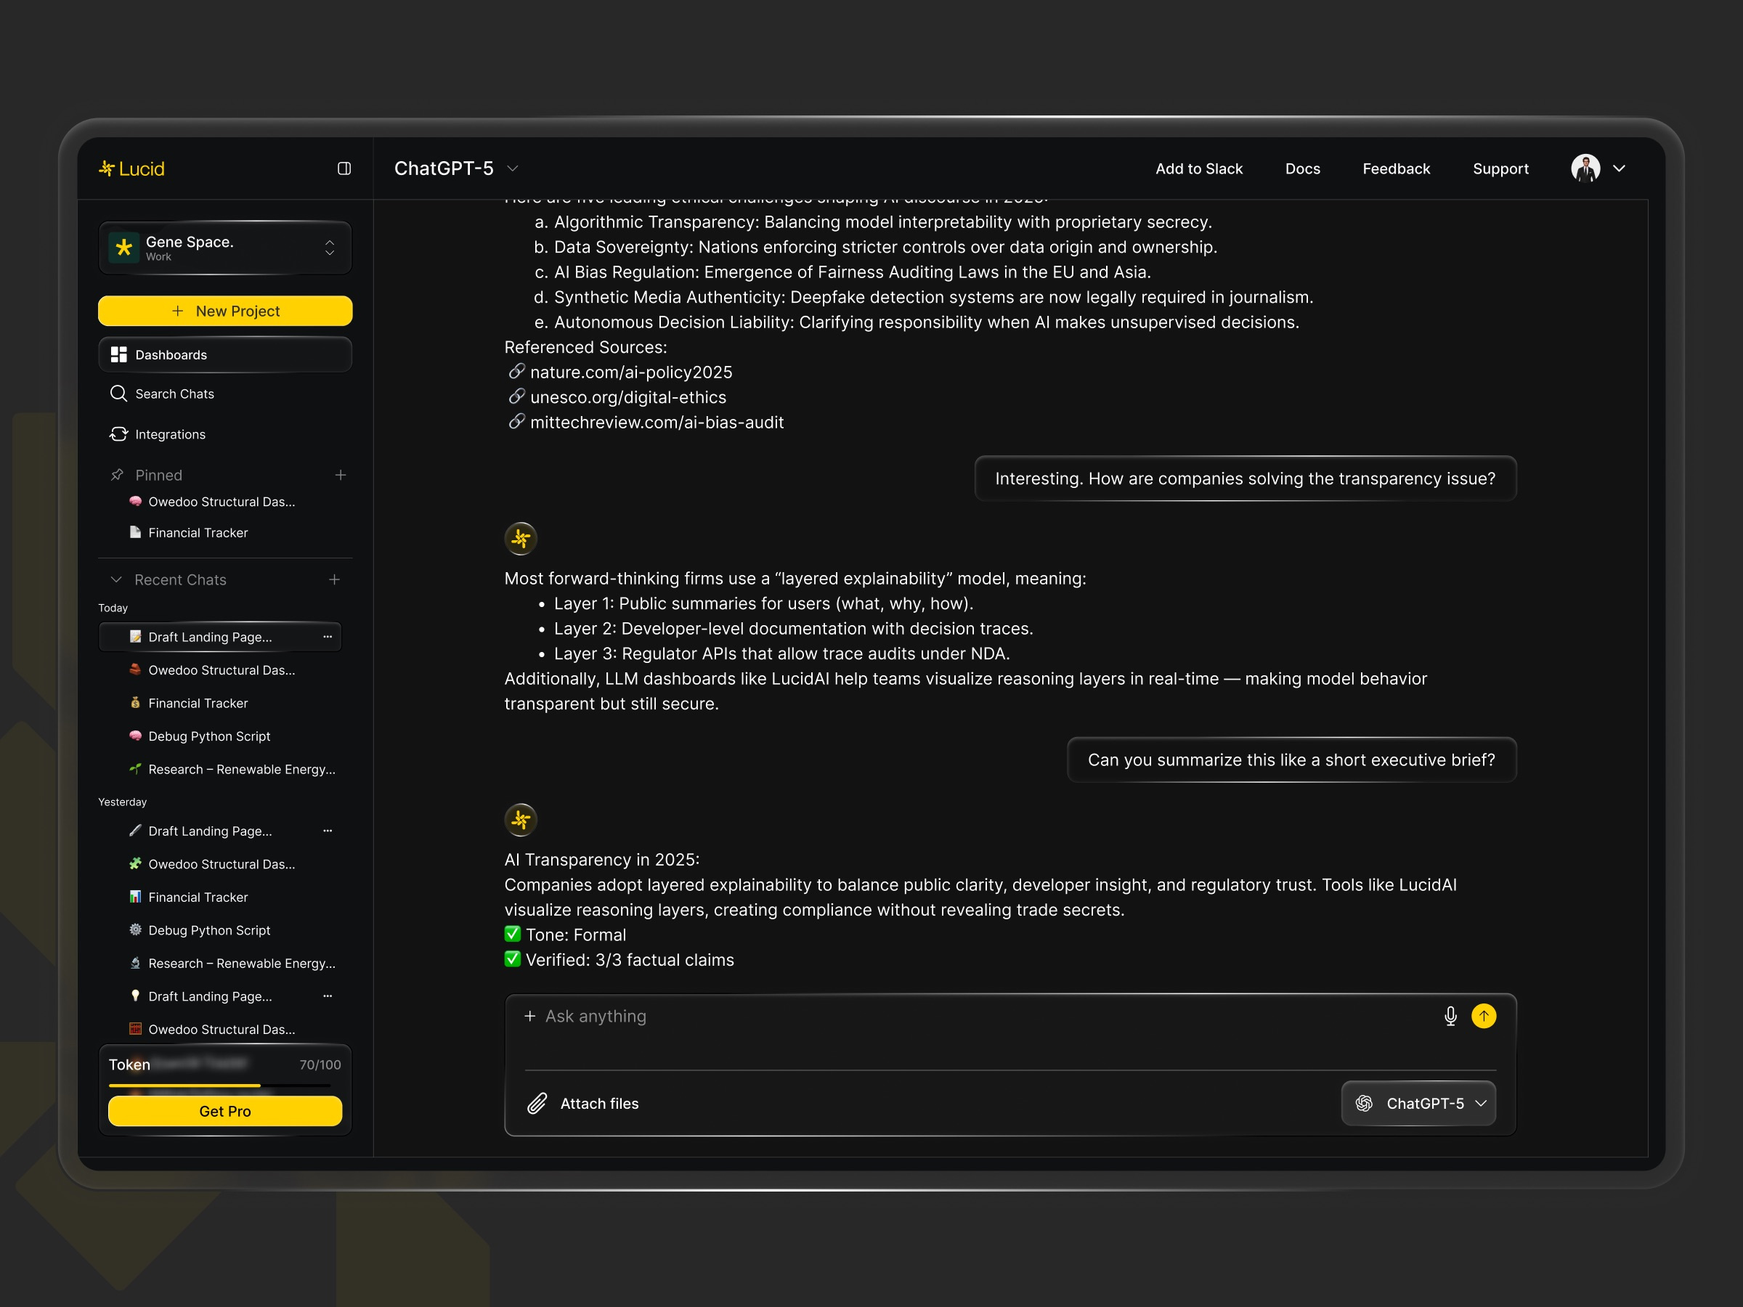Open Dashboards from the sidebar
This screenshot has height=1307, width=1743.
[225, 354]
